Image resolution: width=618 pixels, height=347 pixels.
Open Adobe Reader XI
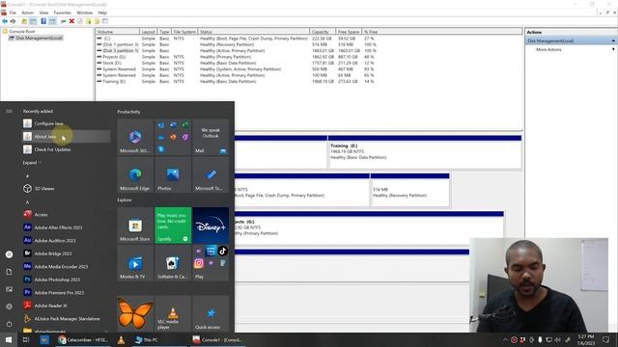[67, 306]
